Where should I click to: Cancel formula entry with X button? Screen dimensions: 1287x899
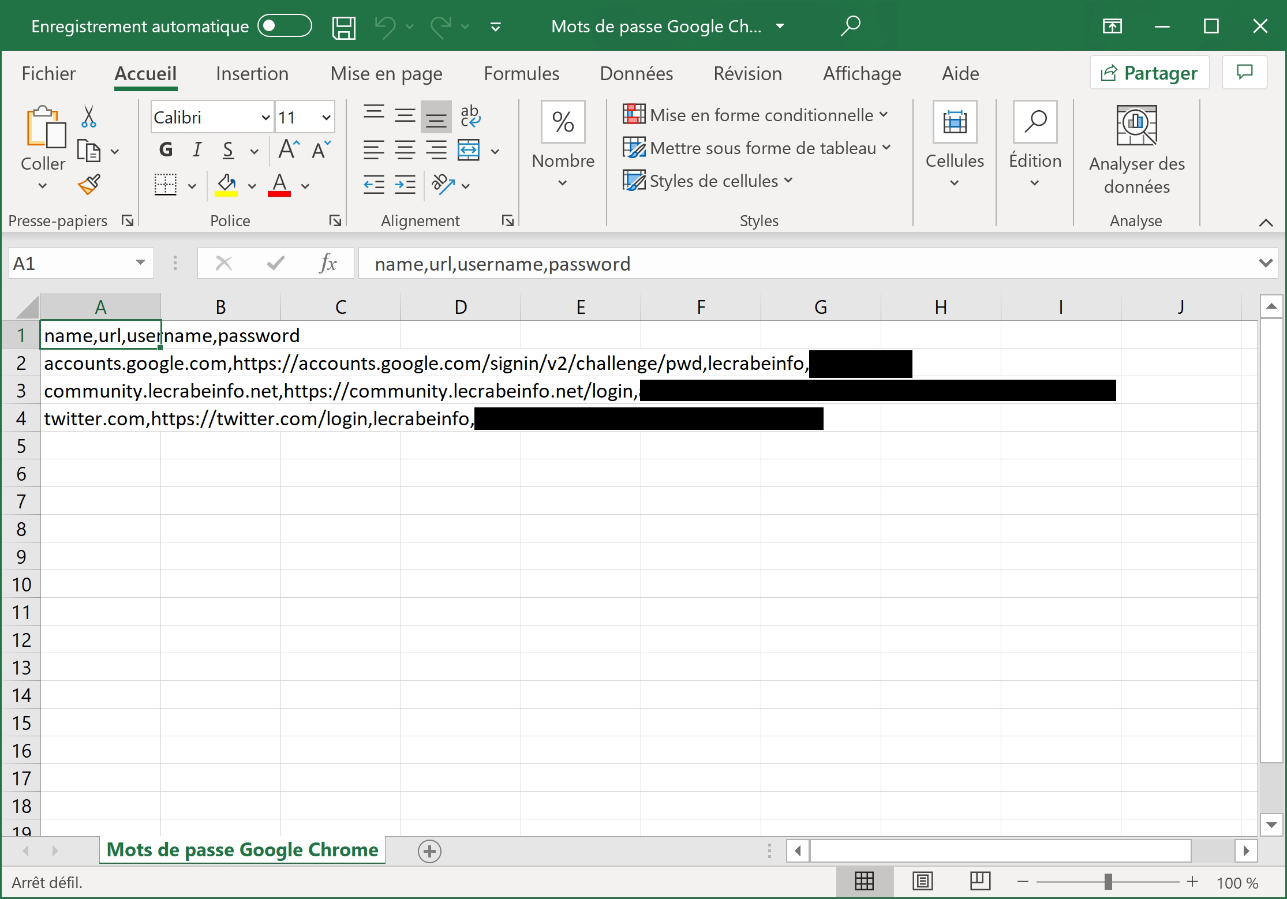223,263
